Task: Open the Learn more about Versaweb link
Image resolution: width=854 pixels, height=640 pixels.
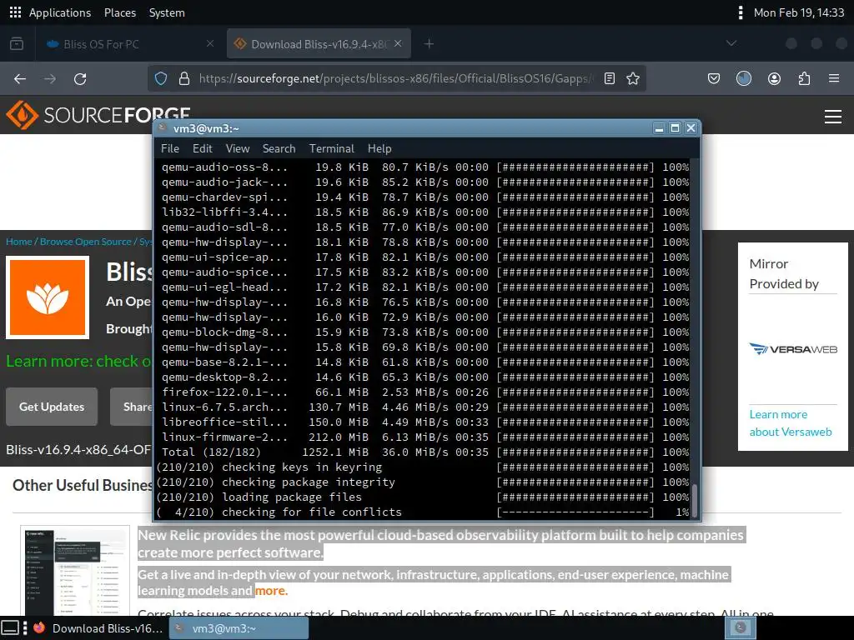Action: [791, 422]
